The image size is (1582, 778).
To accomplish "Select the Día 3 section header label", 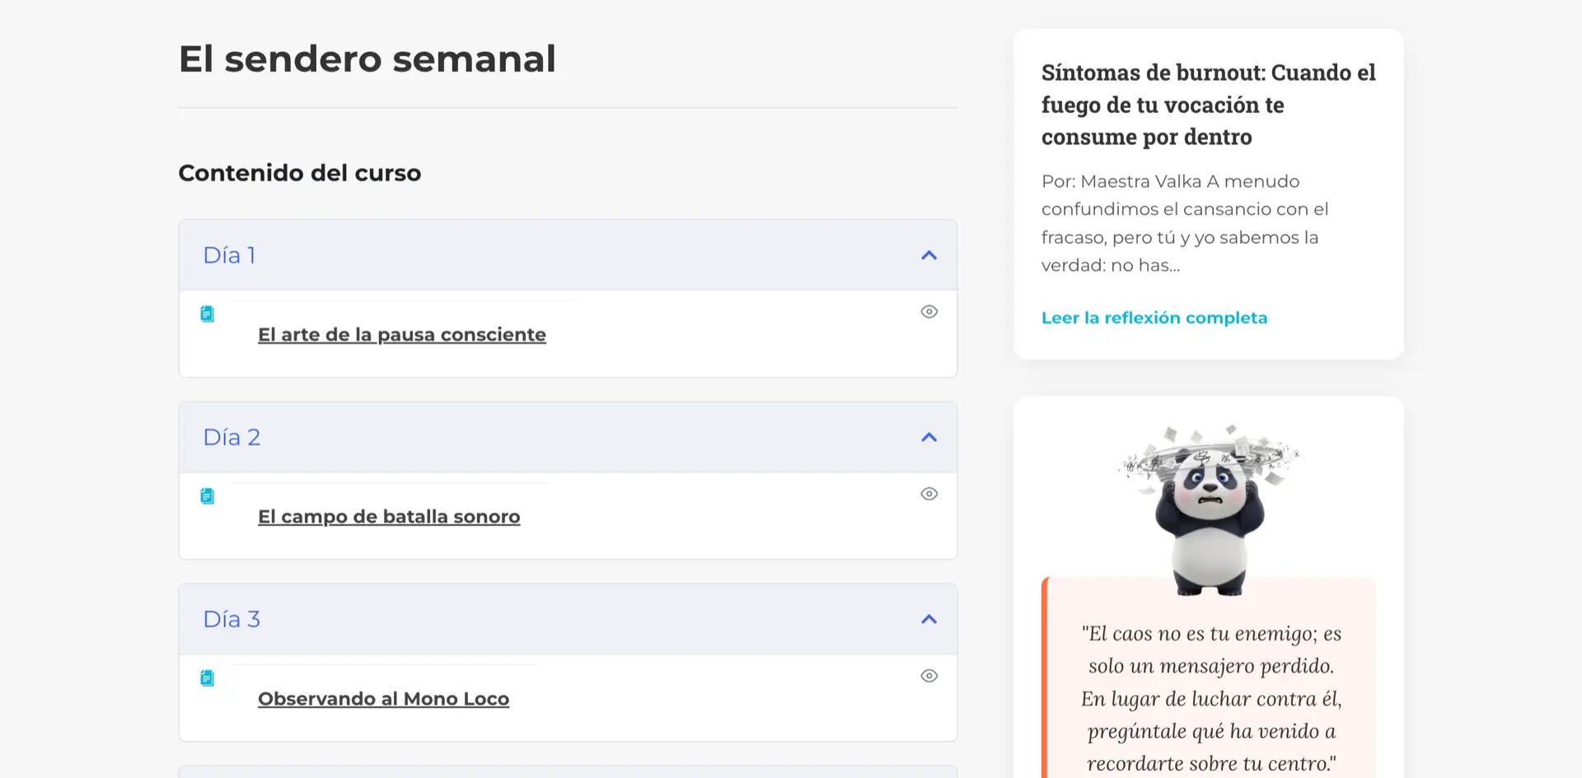I will coord(232,620).
